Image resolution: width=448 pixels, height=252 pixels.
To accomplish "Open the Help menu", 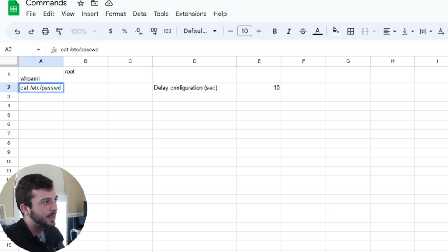I will click(220, 14).
